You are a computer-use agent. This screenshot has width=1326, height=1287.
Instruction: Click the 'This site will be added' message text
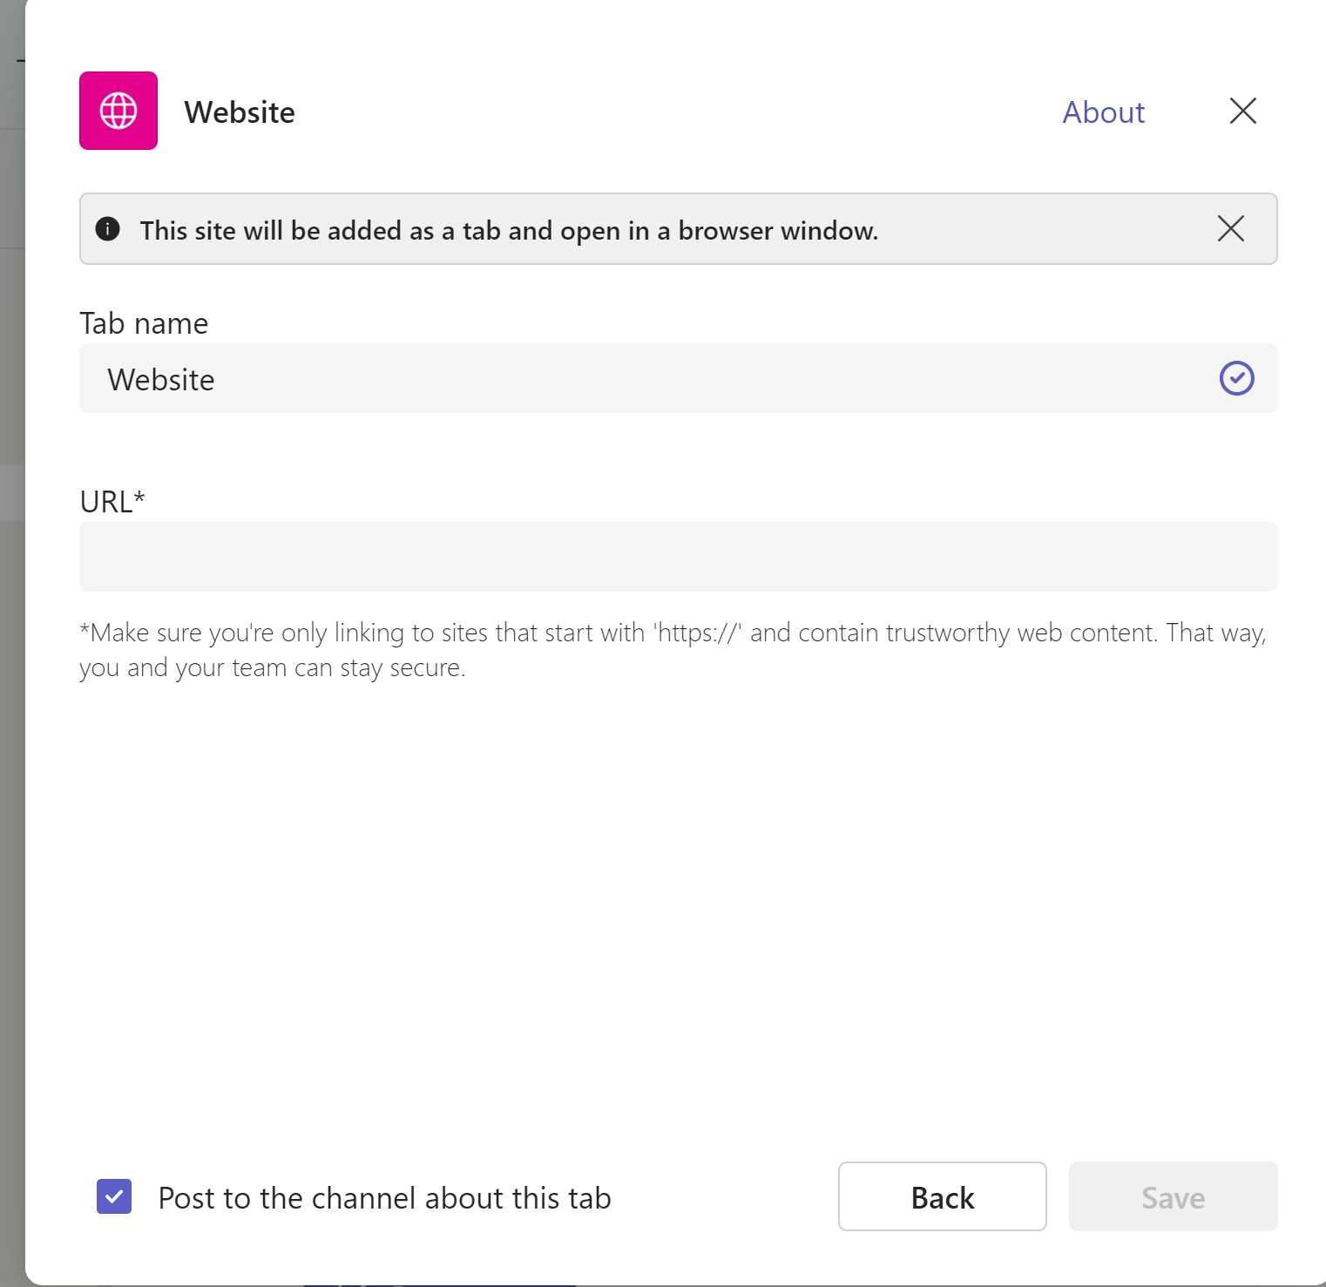[509, 231]
